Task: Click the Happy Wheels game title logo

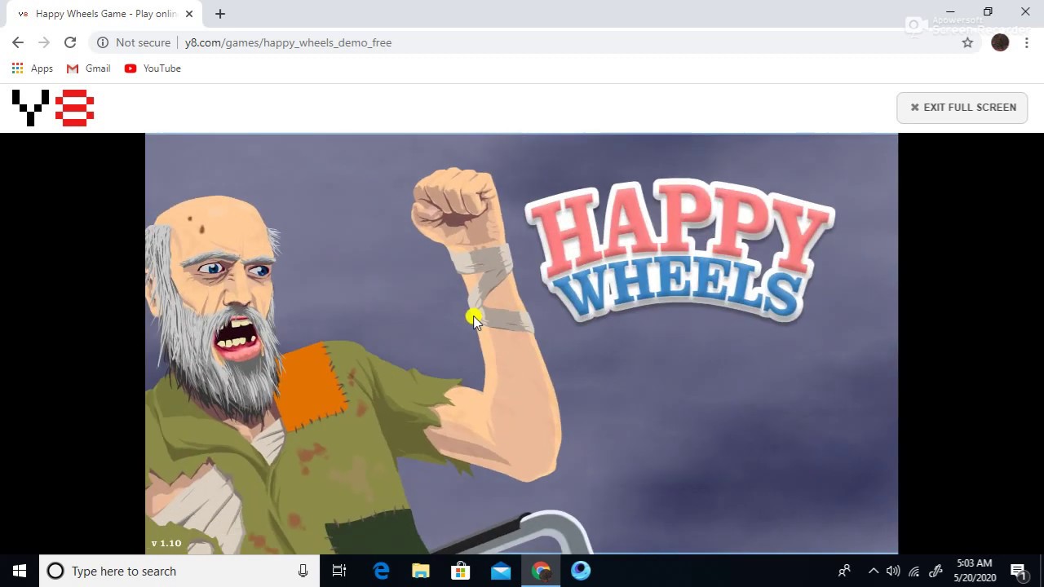Action: pos(679,249)
